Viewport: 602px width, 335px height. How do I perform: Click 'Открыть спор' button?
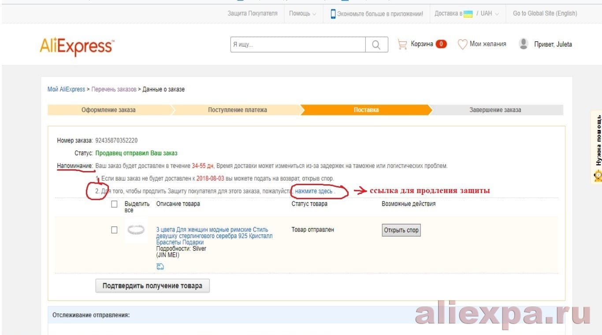(x=401, y=230)
